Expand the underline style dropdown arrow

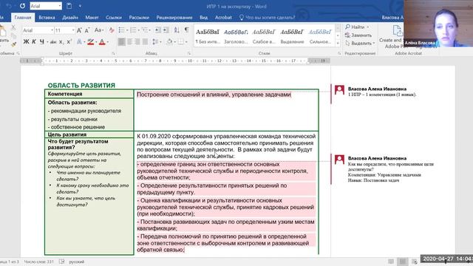pos(47,42)
